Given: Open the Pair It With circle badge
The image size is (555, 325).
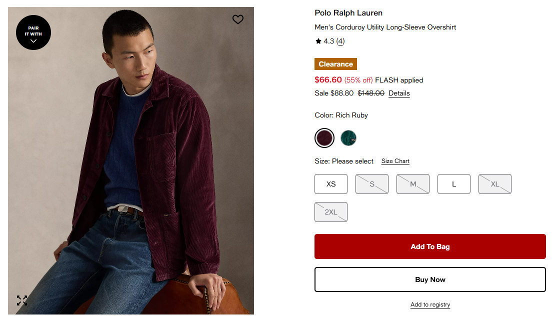Looking at the screenshot, I should 33,33.
